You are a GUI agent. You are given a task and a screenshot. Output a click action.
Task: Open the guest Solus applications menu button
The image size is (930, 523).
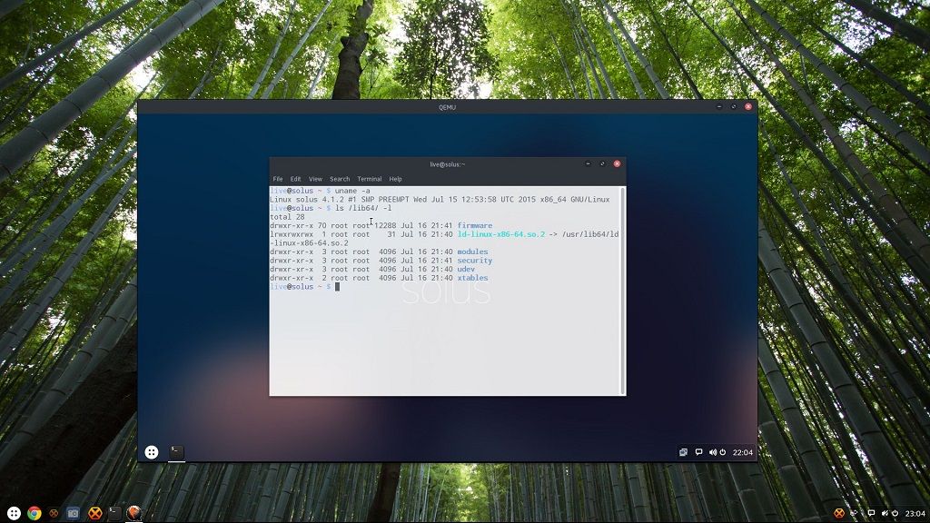pos(152,452)
